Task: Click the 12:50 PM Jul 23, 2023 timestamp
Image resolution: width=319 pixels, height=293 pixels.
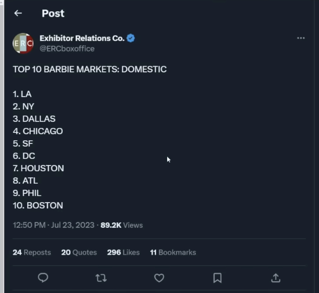Action: tap(54, 225)
